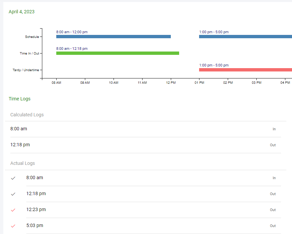Click the Actual Logs section header
This screenshot has height=234, width=292.
[23, 163]
